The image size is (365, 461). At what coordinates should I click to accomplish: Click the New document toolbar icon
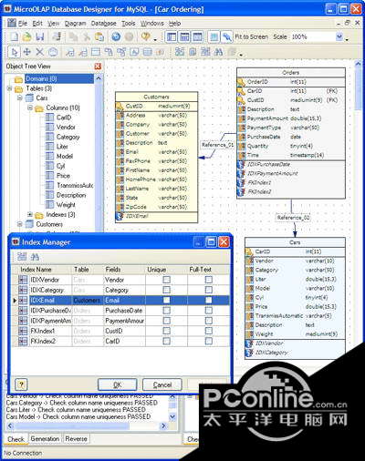pos(15,37)
